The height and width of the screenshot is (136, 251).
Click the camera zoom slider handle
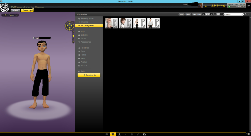pos(73,36)
